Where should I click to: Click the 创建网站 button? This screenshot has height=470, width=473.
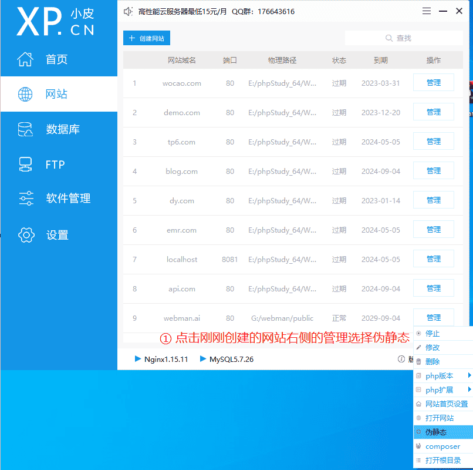click(146, 38)
